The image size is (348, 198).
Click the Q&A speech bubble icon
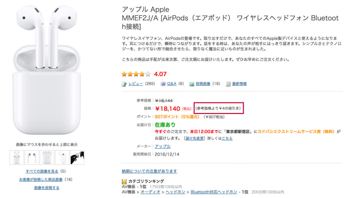[x=163, y=84]
